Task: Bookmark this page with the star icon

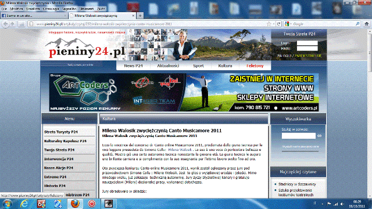Action: pyautogui.click(x=269, y=24)
